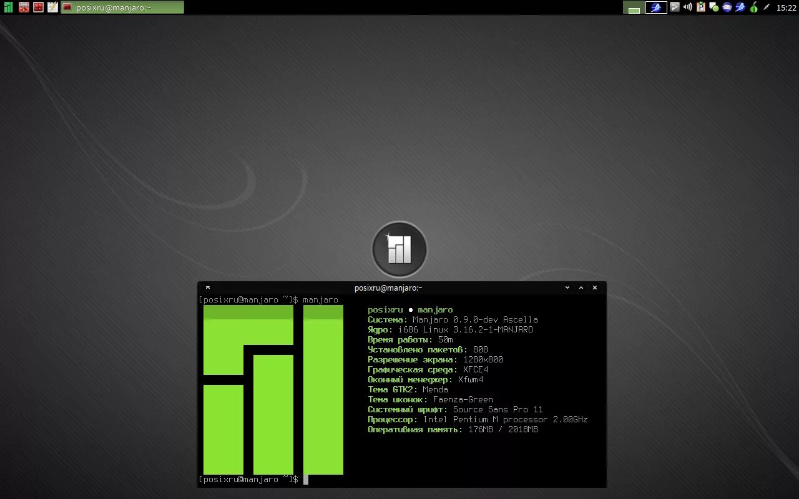
Task: Click 'Intel Pentium M processor 2.00GHz' text
Action: point(506,420)
